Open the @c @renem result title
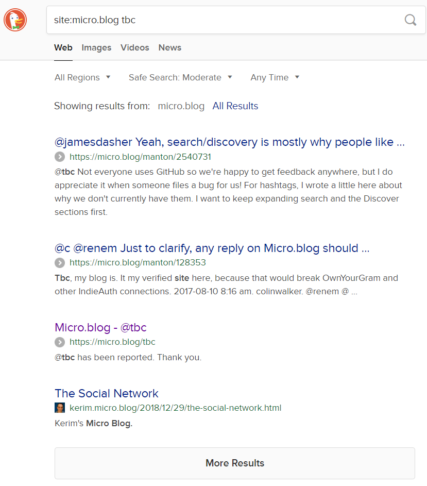Image resolution: width=427 pixels, height=486 pixels. coord(212,248)
